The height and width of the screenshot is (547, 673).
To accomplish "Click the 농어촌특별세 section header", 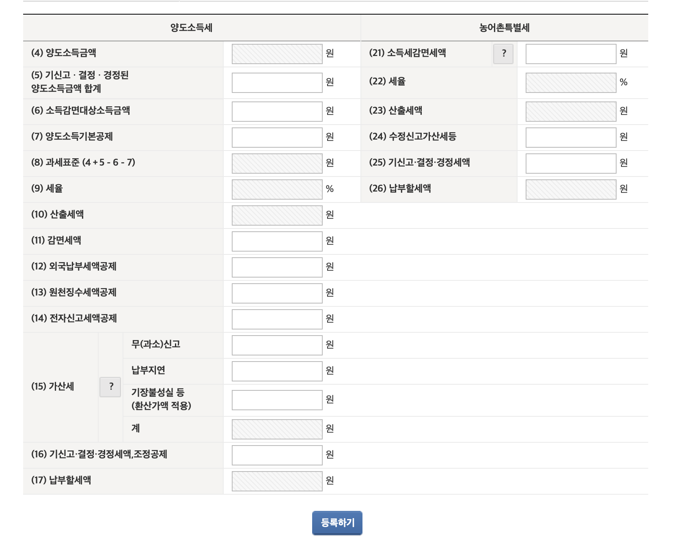I will 504,28.
